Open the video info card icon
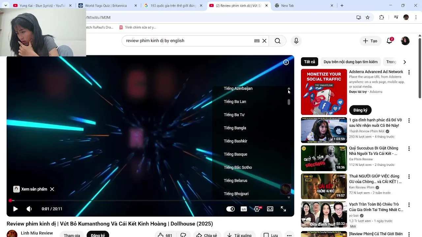 (x=286, y=62)
